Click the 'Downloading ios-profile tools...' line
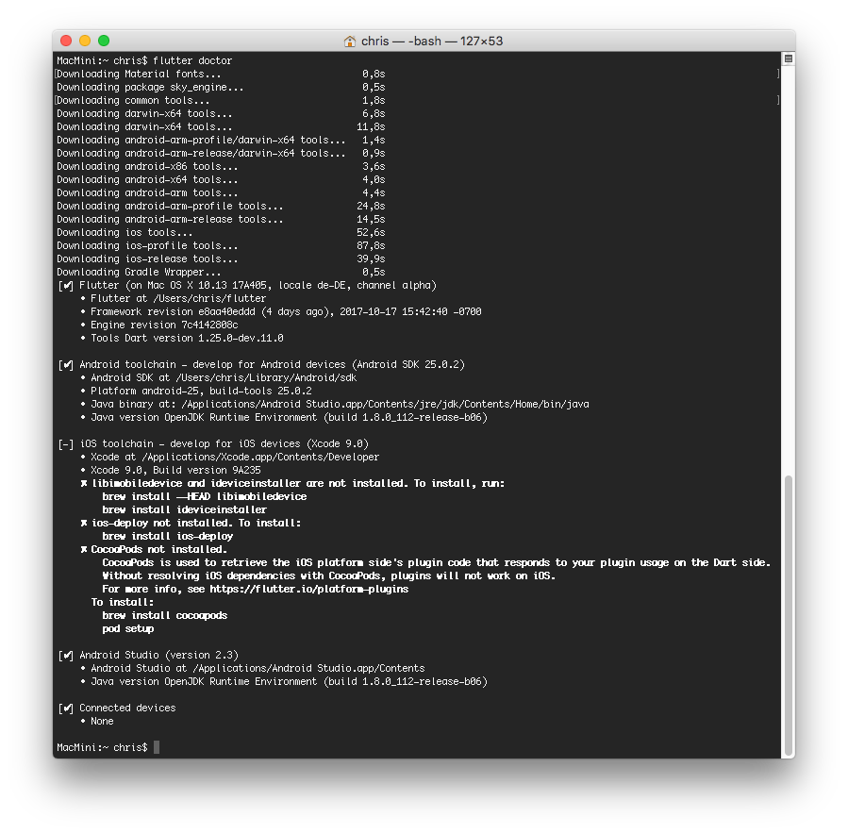This screenshot has height=834, width=848. [x=221, y=245]
